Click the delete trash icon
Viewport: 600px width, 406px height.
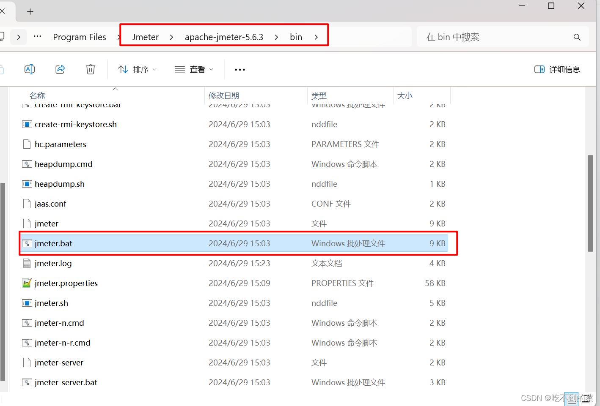click(91, 69)
